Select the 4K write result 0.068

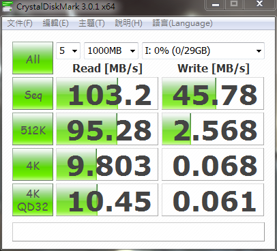pos(213,164)
